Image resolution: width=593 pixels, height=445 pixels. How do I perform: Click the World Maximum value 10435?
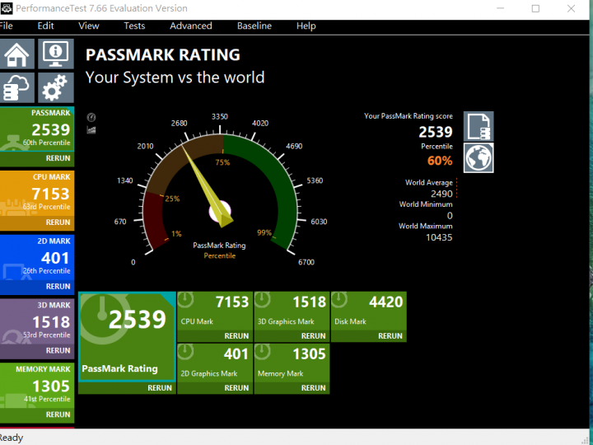(439, 237)
